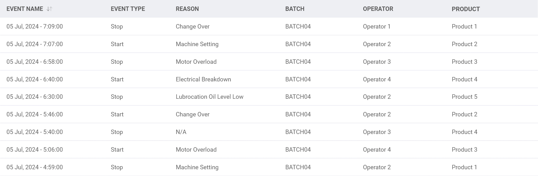Select the 5:46:00 Change Over row
The height and width of the screenshot is (176, 538).
point(34,114)
